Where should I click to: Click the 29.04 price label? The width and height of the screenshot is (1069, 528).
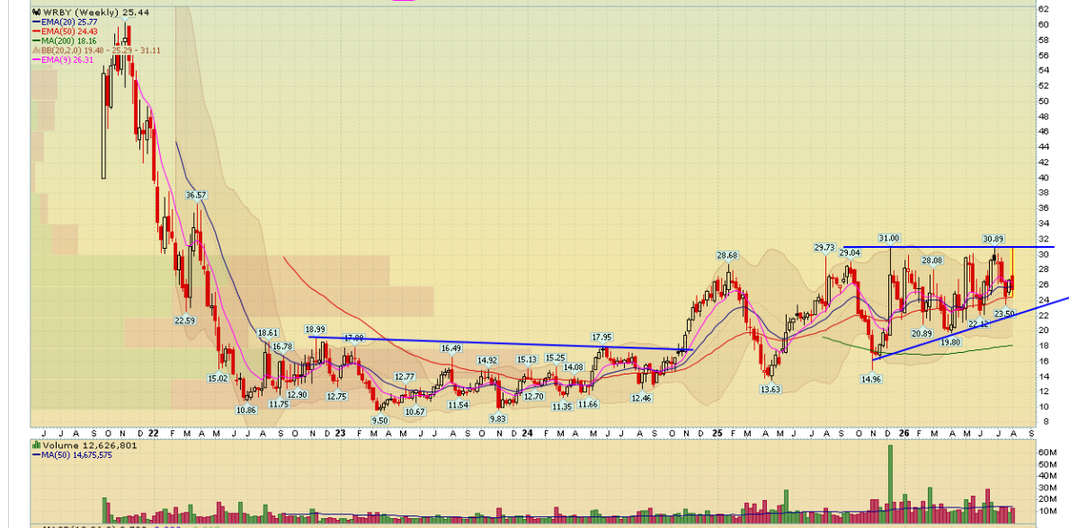[850, 252]
